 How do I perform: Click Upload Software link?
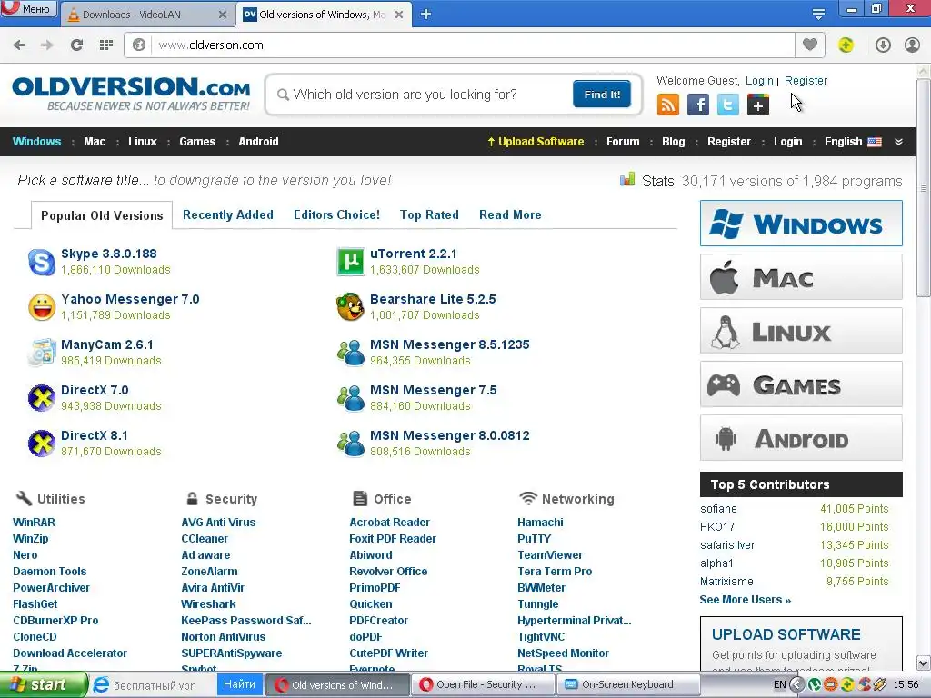tap(536, 142)
